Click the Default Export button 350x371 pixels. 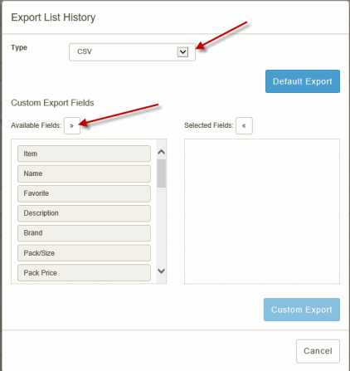pyautogui.click(x=303, y=81)
